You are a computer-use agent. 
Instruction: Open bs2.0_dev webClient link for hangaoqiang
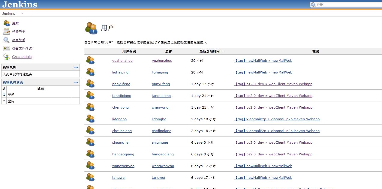(x=273, y=154)
